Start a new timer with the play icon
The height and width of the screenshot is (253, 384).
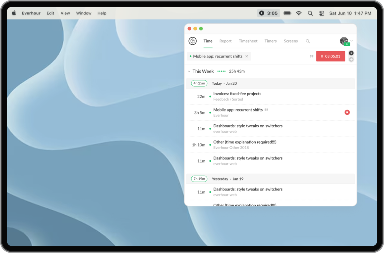(351, 53)
